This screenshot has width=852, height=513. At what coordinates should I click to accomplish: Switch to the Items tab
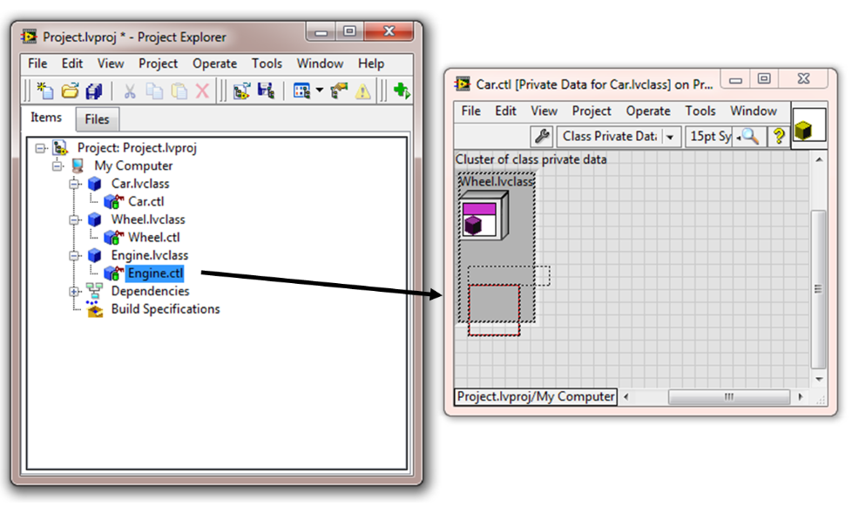pos(46,118)
